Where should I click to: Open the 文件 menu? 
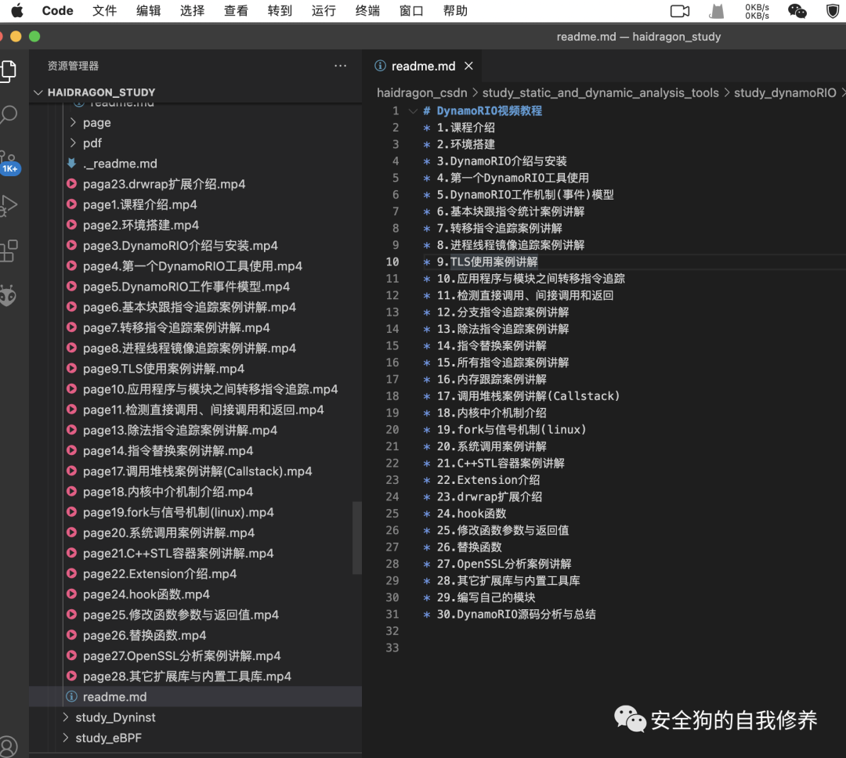pyautogui.click(x=105, y=11)
